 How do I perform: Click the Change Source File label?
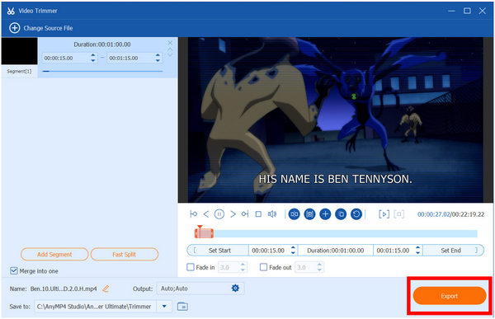[x=48, y=28]
